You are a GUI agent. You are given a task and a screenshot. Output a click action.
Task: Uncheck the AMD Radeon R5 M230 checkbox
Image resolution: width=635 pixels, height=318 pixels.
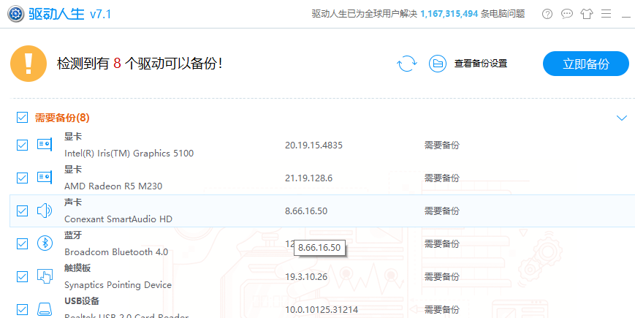22,178
